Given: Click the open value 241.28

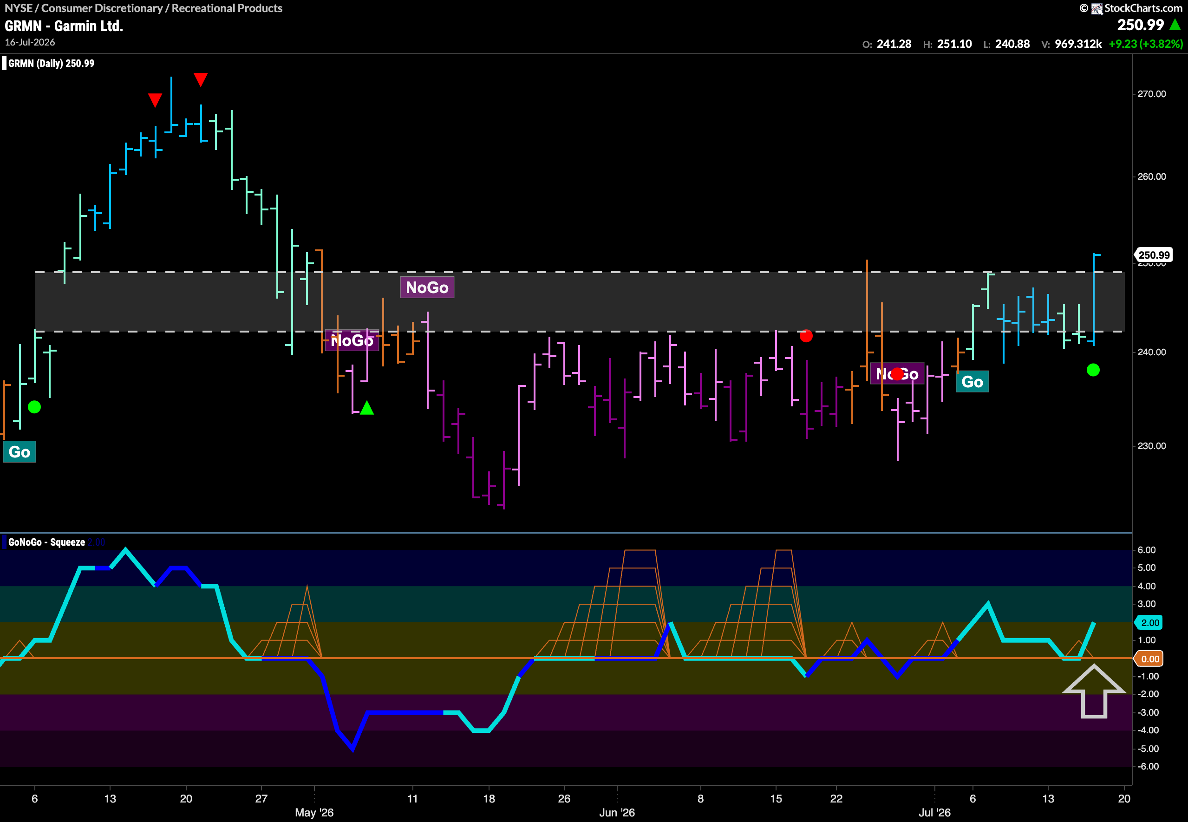Looking at the screenshot, I should 894,44.
